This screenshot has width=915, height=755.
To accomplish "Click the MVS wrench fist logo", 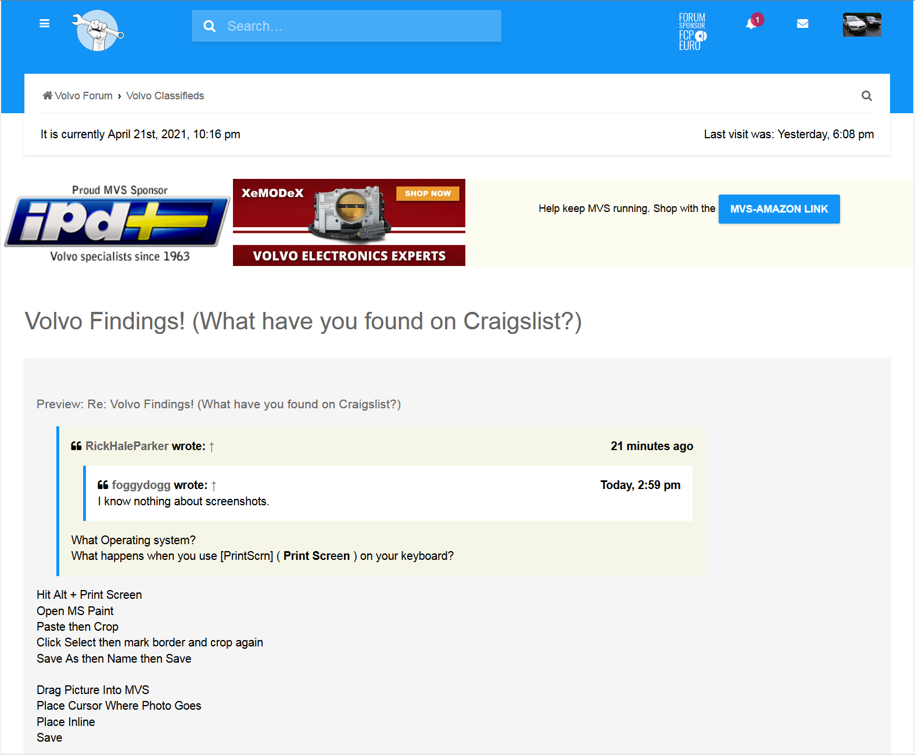I will tap(98, 31).
